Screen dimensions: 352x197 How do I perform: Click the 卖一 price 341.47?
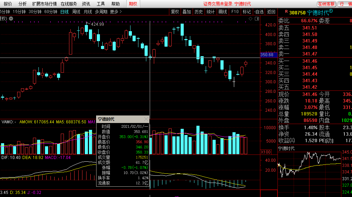tap(309, 54)
